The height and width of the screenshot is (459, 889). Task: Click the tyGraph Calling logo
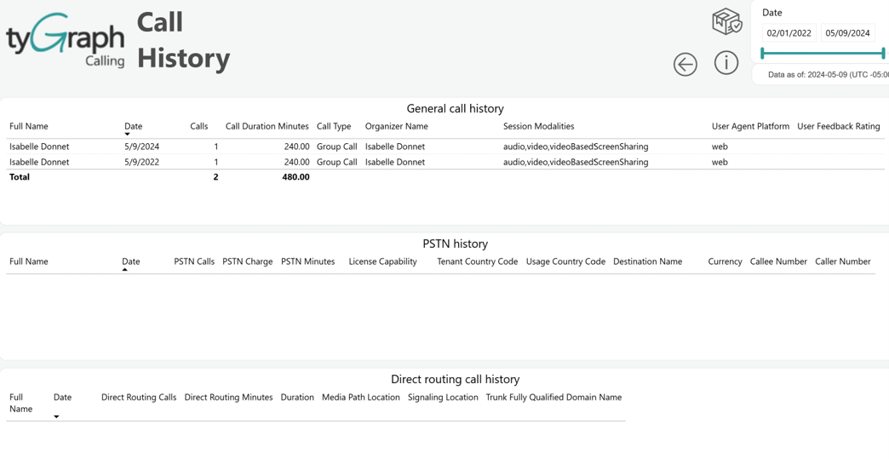click(x=65, y=40)
